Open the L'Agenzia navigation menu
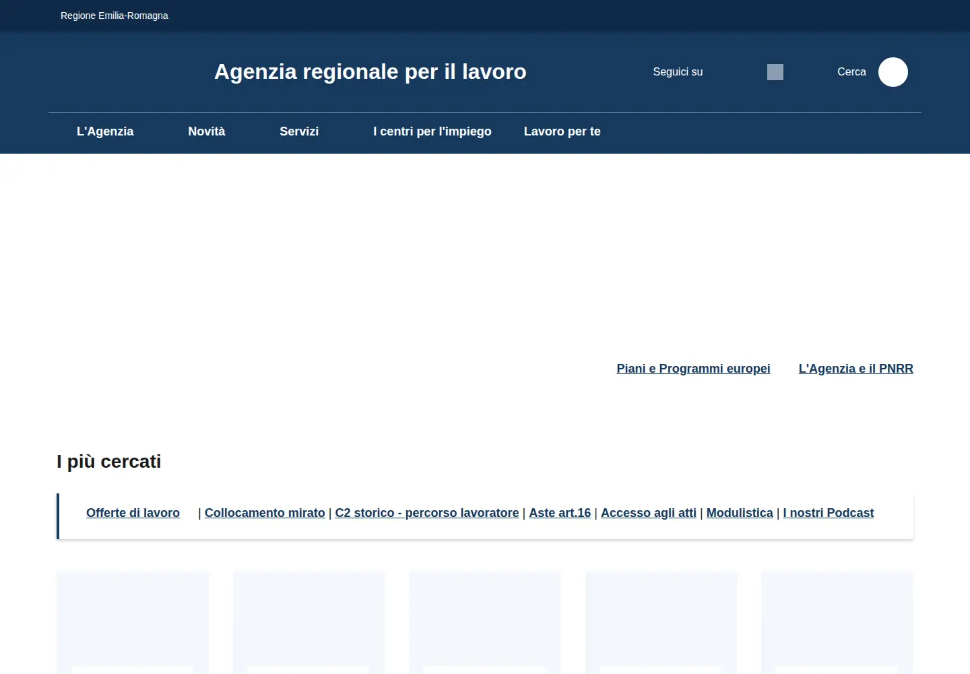 point(105,131)
